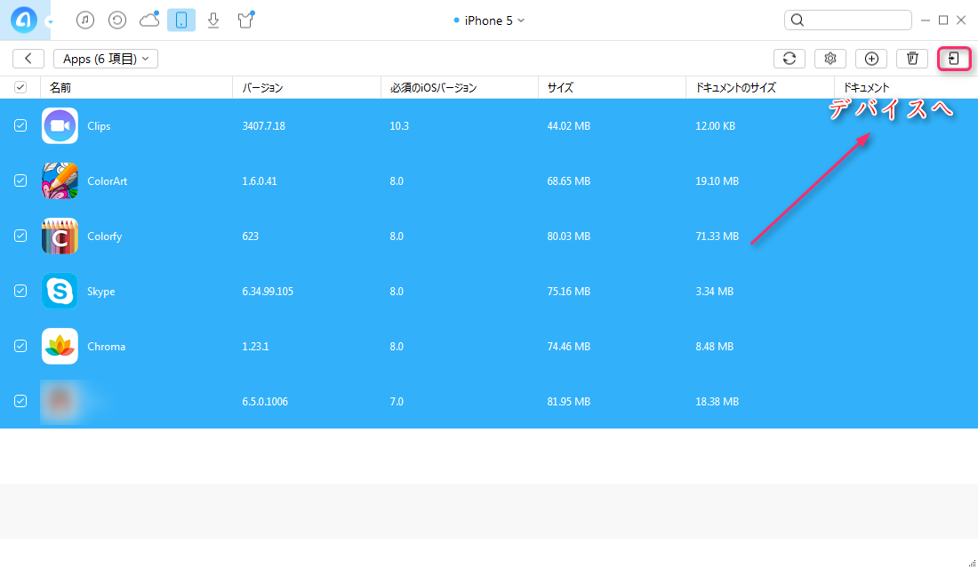Uncheck the Clips row checkbox
Image resolution: width=978 pixels, height=569 pixels.
pyautogui.click(x=20, y=125)
